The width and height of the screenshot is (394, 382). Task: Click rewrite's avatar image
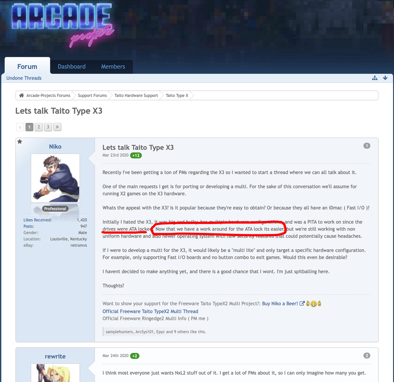coord(55,372)
